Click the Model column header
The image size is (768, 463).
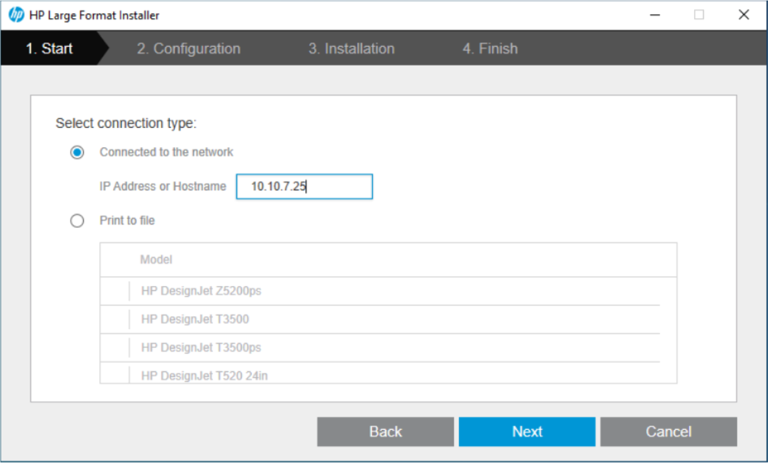(156, 260)
